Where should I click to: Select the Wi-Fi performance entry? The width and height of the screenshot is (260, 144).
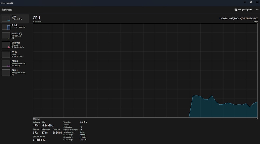[x=15, y=54]
